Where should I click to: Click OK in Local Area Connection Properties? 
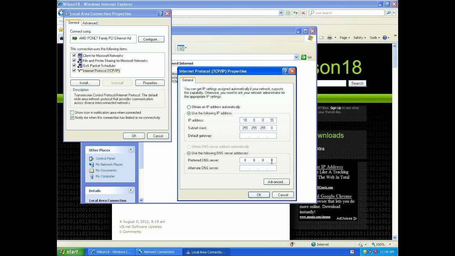pyautogui.click(x=134, y=136)
